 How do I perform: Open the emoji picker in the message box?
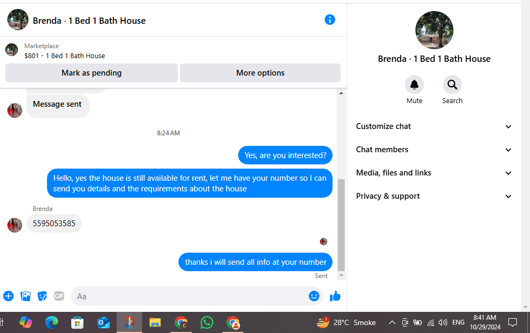click(314, 296)
